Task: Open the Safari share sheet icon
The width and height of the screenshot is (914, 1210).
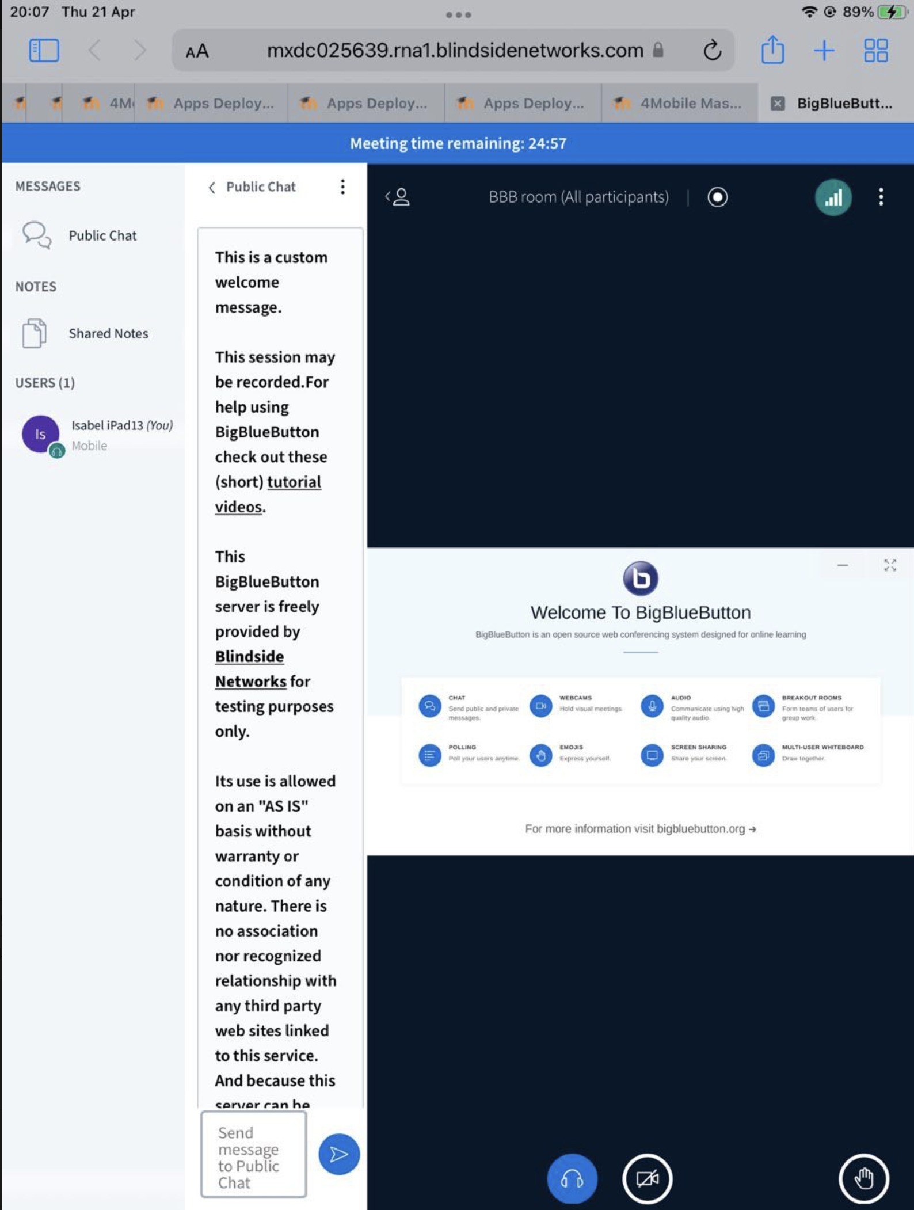Action: tap(772, 50)
